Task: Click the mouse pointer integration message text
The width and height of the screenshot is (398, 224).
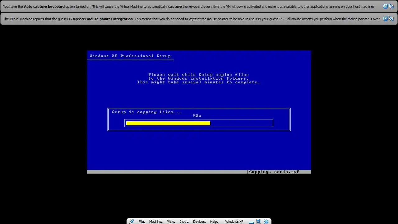Action: pos(191,19)
